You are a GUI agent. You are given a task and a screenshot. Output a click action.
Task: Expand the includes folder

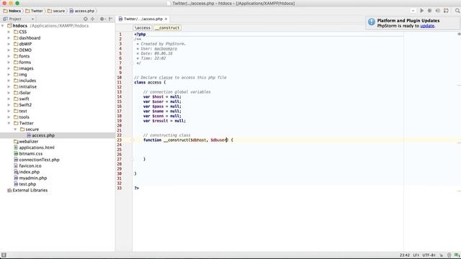[9, 81]
